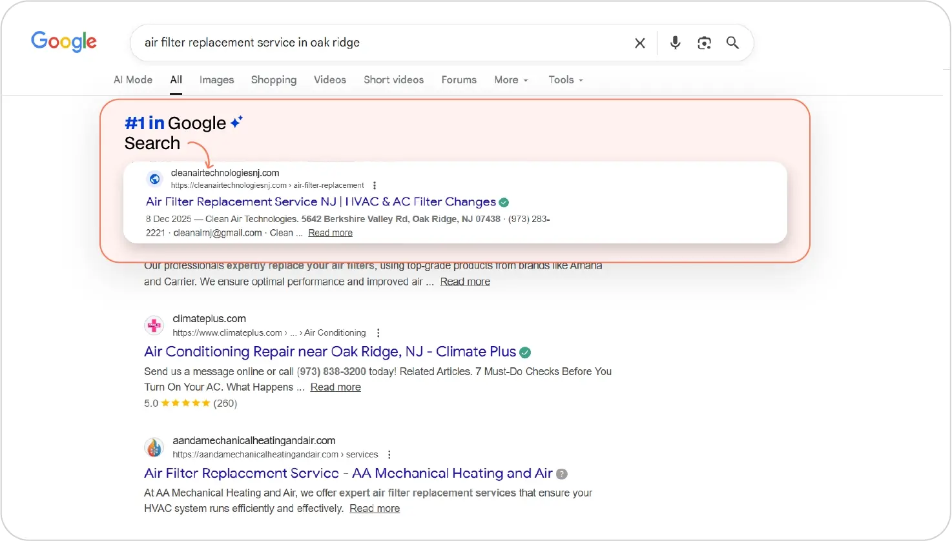Image resolution: width=952 pixels, height=541 pixels.
Task: Expand the Tools dropdown
Action: (x=565, y=80)
